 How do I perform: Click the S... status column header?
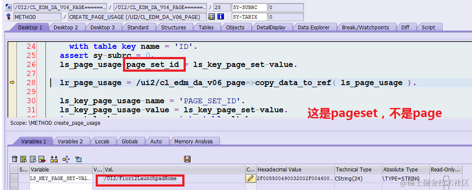(23, 170)
